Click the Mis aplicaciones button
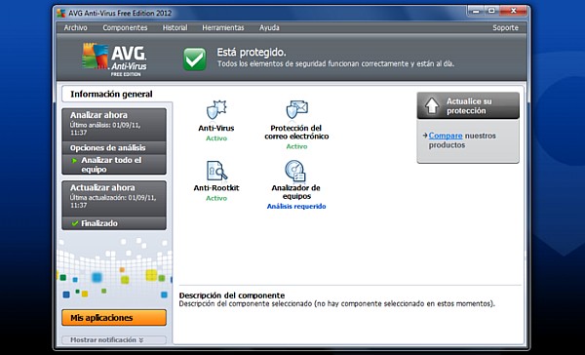Image resolution: width=585 pixels, height=355 pixels. pos(114,318)
